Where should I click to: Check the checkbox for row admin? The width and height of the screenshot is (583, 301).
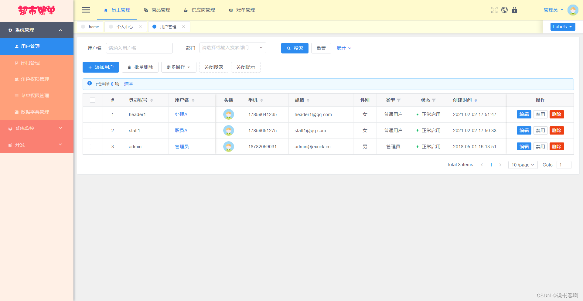pos(93,147)
